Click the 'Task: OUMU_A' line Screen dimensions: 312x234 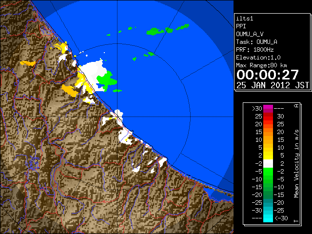(x=257, y=42)
